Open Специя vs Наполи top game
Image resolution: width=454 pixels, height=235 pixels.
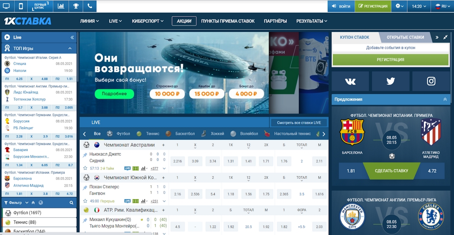pos(39,67)
